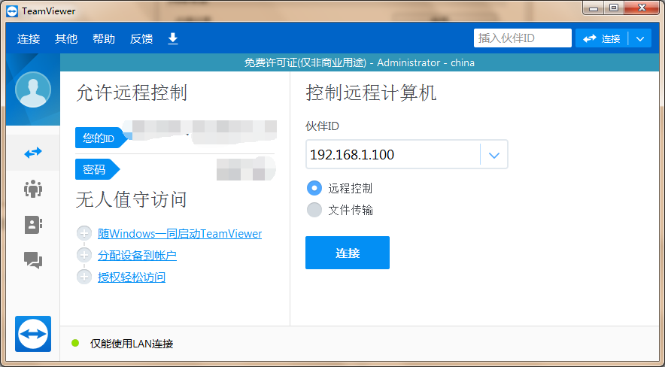Select the 文件传输 radio button
Viewport: 665px width, 367px height.
pyautogui.click(x=314, y=210)
